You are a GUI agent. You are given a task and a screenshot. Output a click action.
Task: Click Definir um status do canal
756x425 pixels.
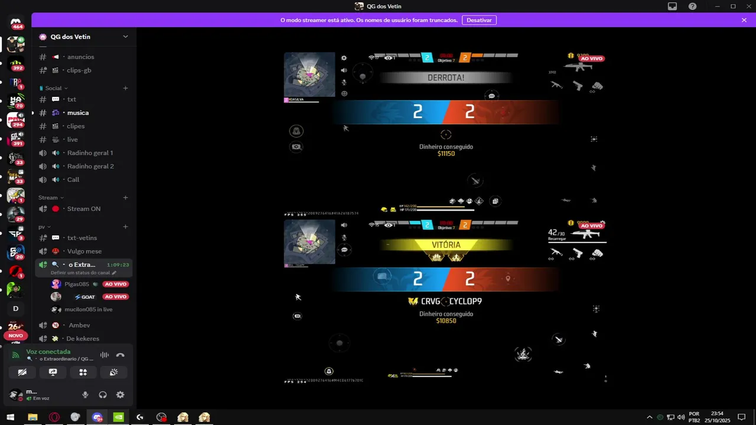coord(83,273)
